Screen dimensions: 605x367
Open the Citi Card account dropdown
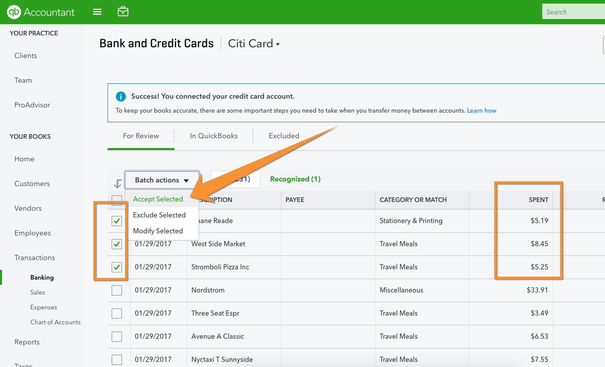254,44
